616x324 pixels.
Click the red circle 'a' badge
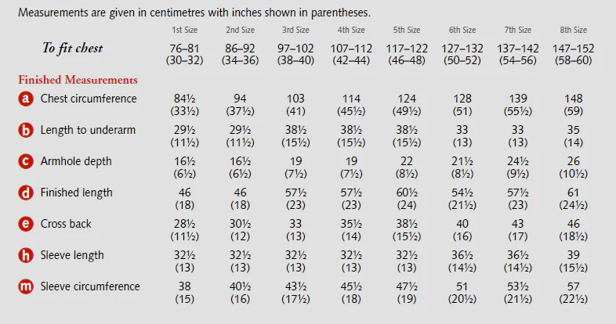(27, 99)
